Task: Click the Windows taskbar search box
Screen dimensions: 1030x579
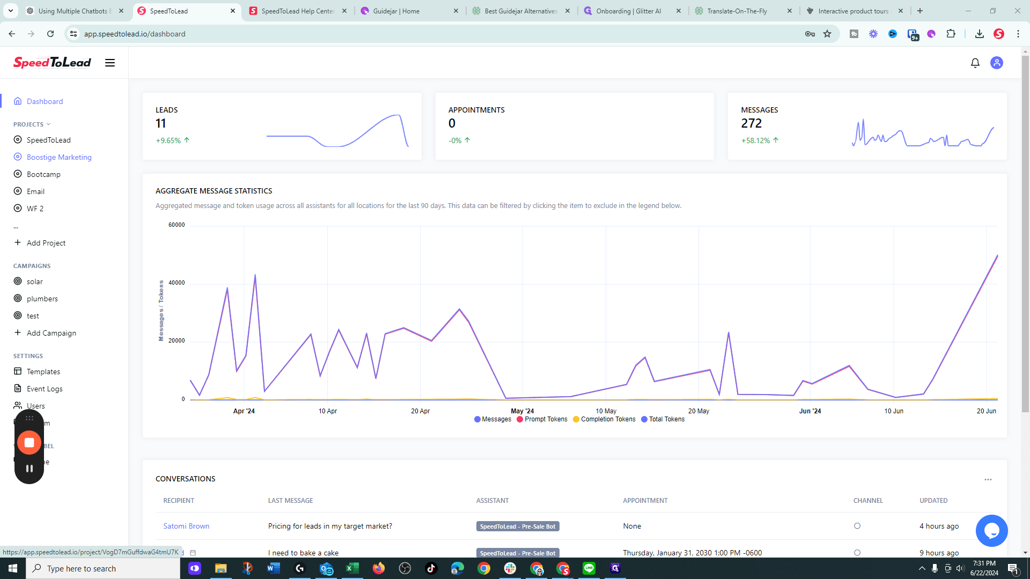Action: [x=103, y=568]
